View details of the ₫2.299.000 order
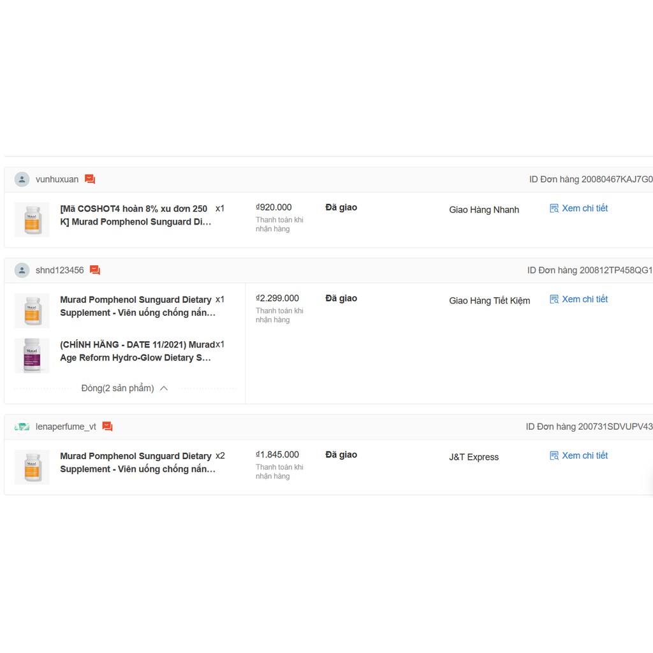The width and height of the screenshot is (653, 653). (x=585, y=299)
